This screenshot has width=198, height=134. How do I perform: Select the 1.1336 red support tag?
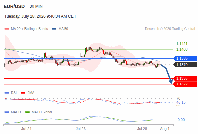(x=185, y=79)
